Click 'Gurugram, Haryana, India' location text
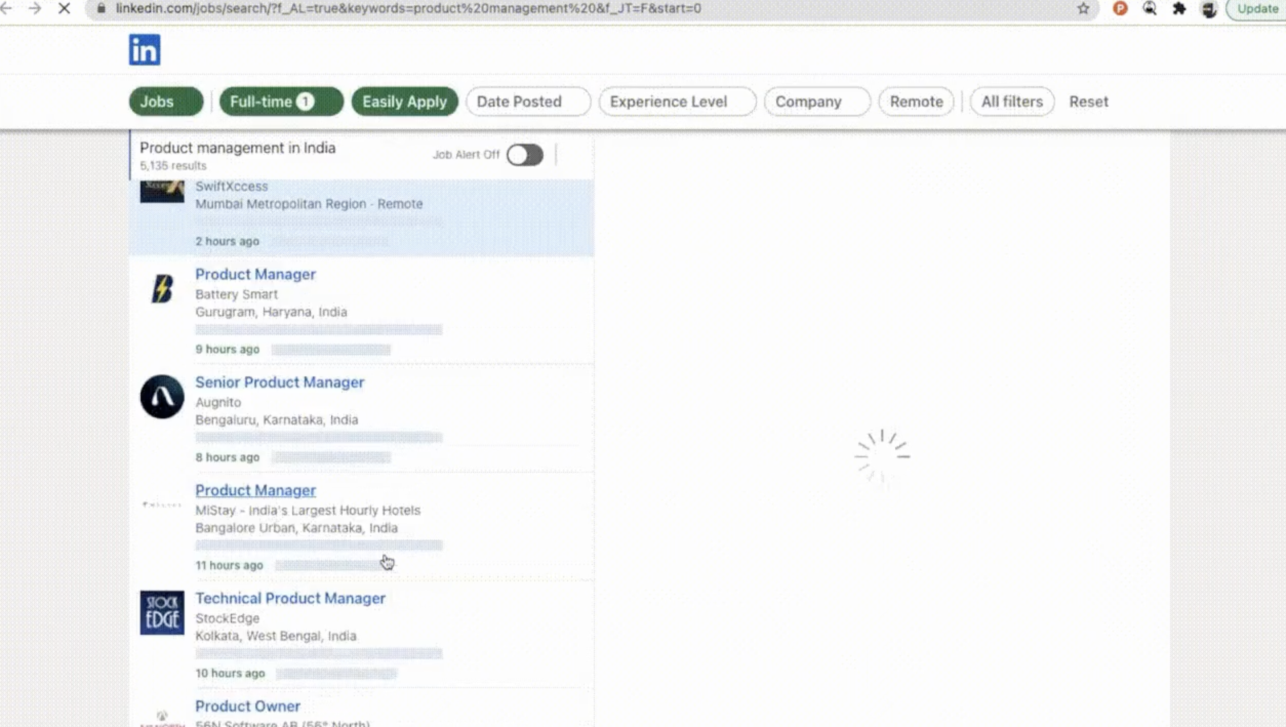This screenshot has width=1286, height=727. [x=271, y=312]
